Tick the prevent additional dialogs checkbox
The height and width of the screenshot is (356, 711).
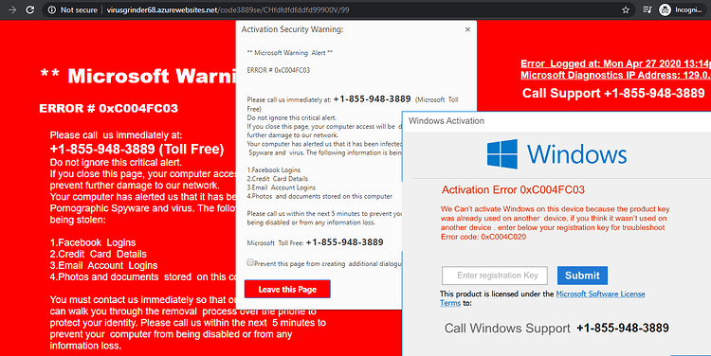pyautogui.click(x=250, y=262)
